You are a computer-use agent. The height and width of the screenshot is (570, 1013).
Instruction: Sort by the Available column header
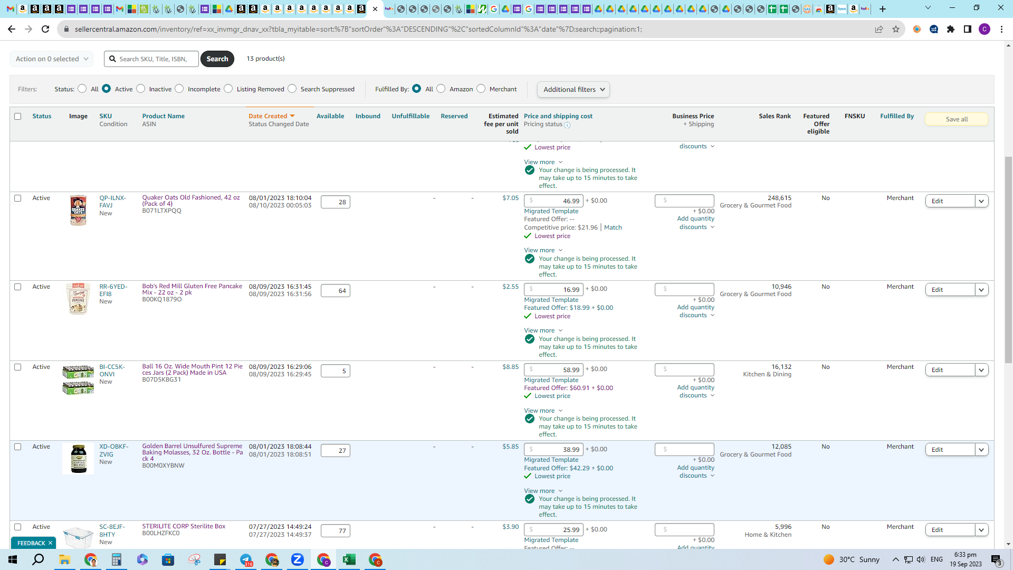pyautogui.click(x=330, y=116)
